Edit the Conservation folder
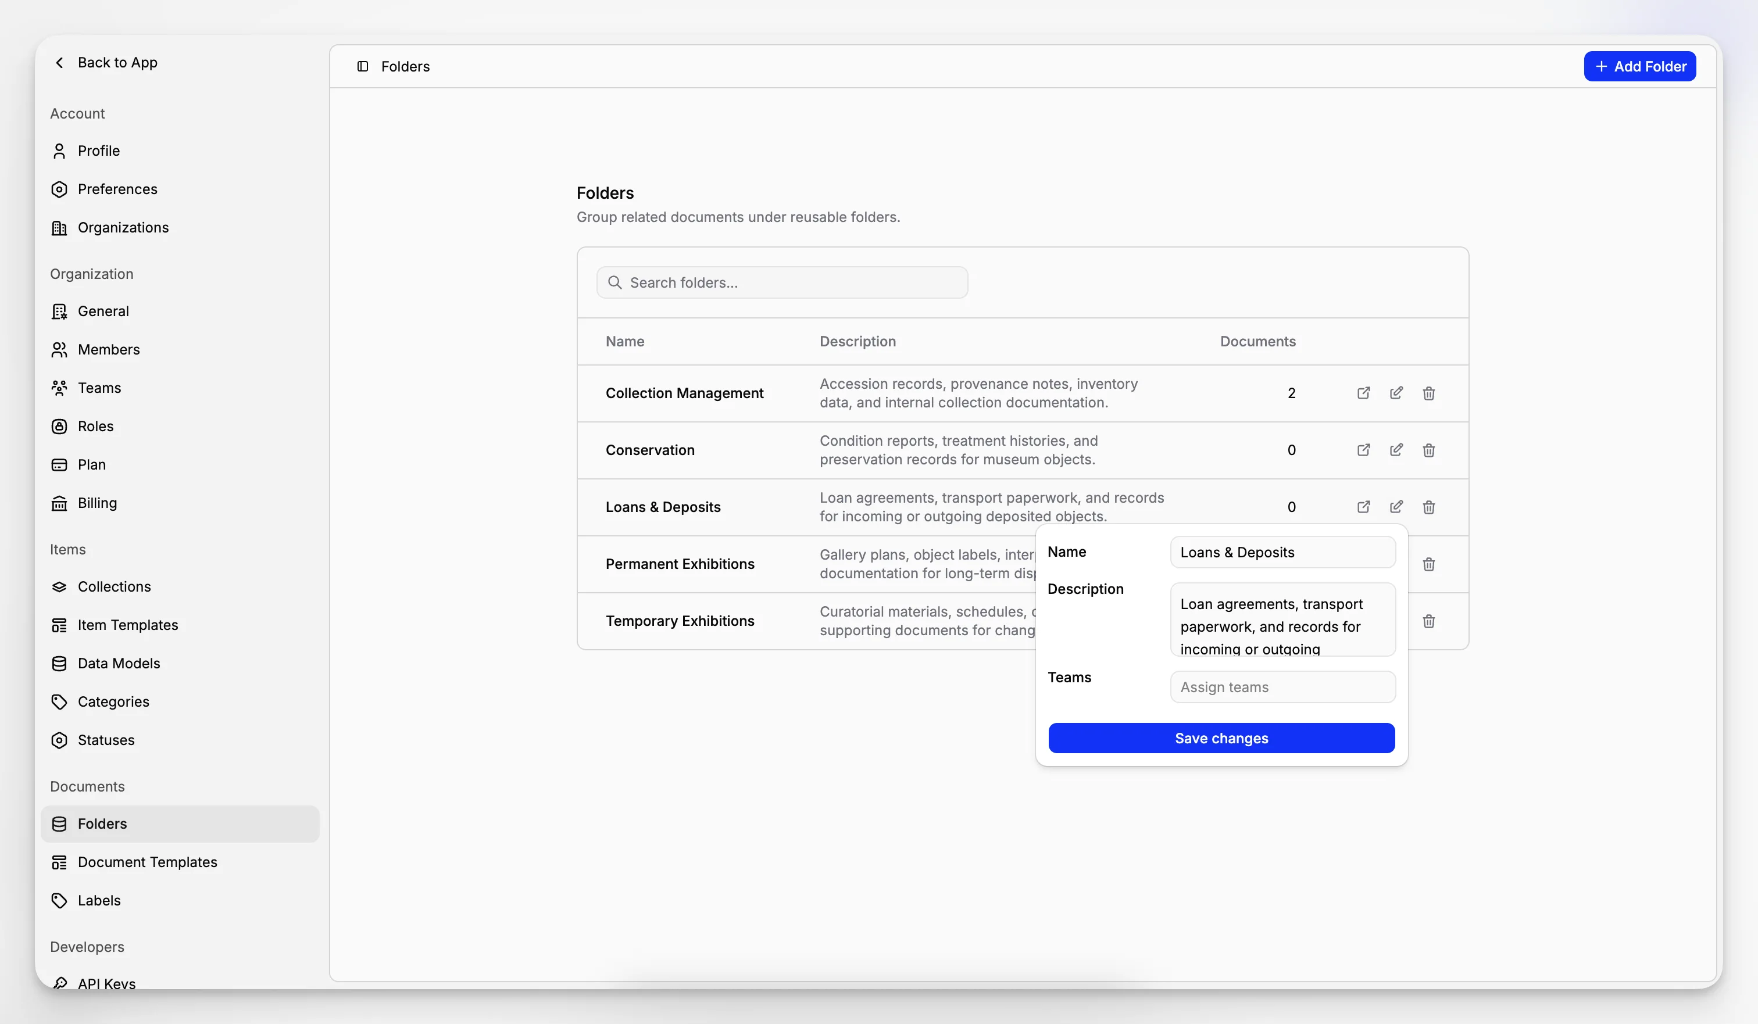Image resolution: width=1758 pixels, height=1024 pixels. click(x=1396, y=450)
